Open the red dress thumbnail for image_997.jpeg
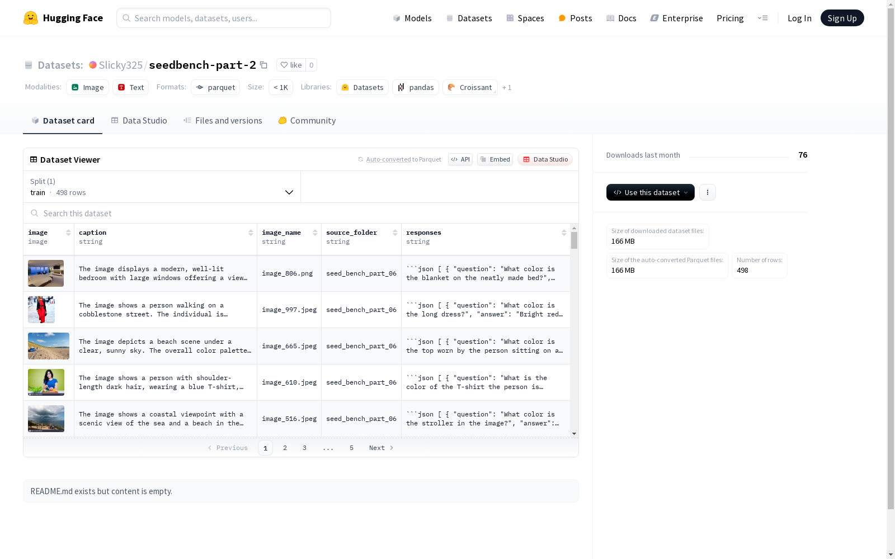The image size is (895, 559). click(x=41, y=310)
